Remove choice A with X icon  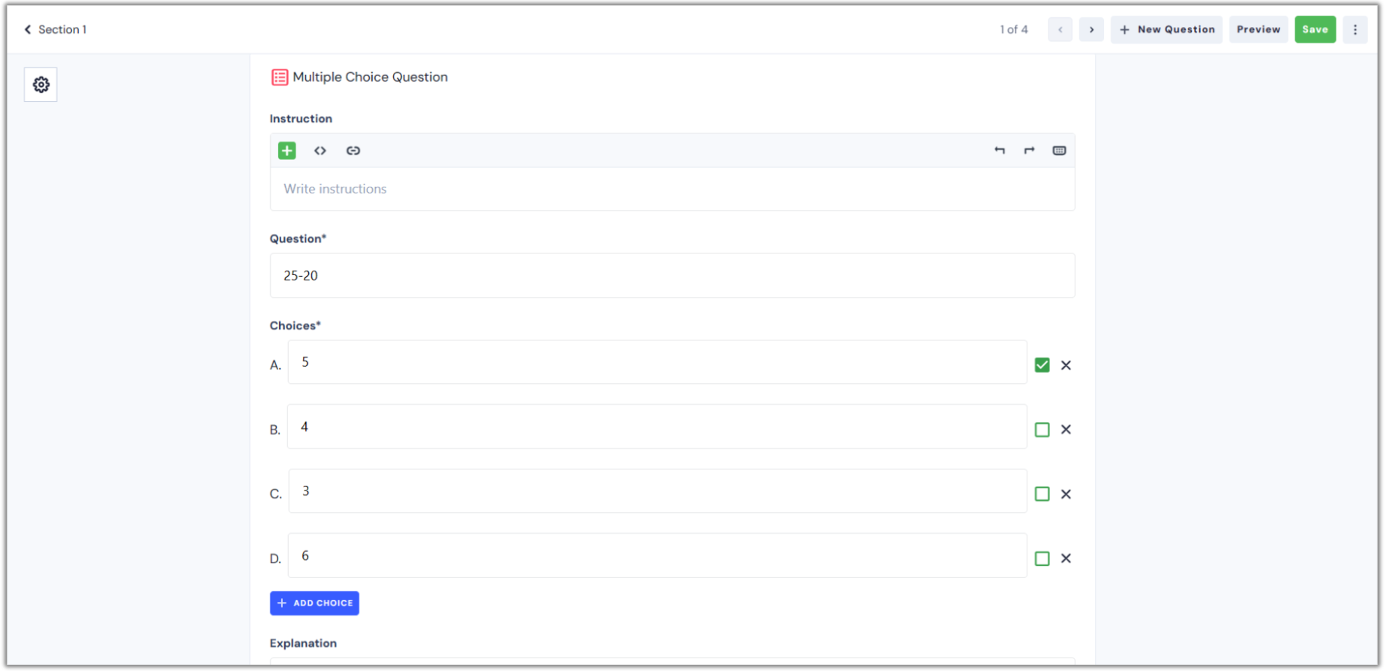(x=1066, y=365)
